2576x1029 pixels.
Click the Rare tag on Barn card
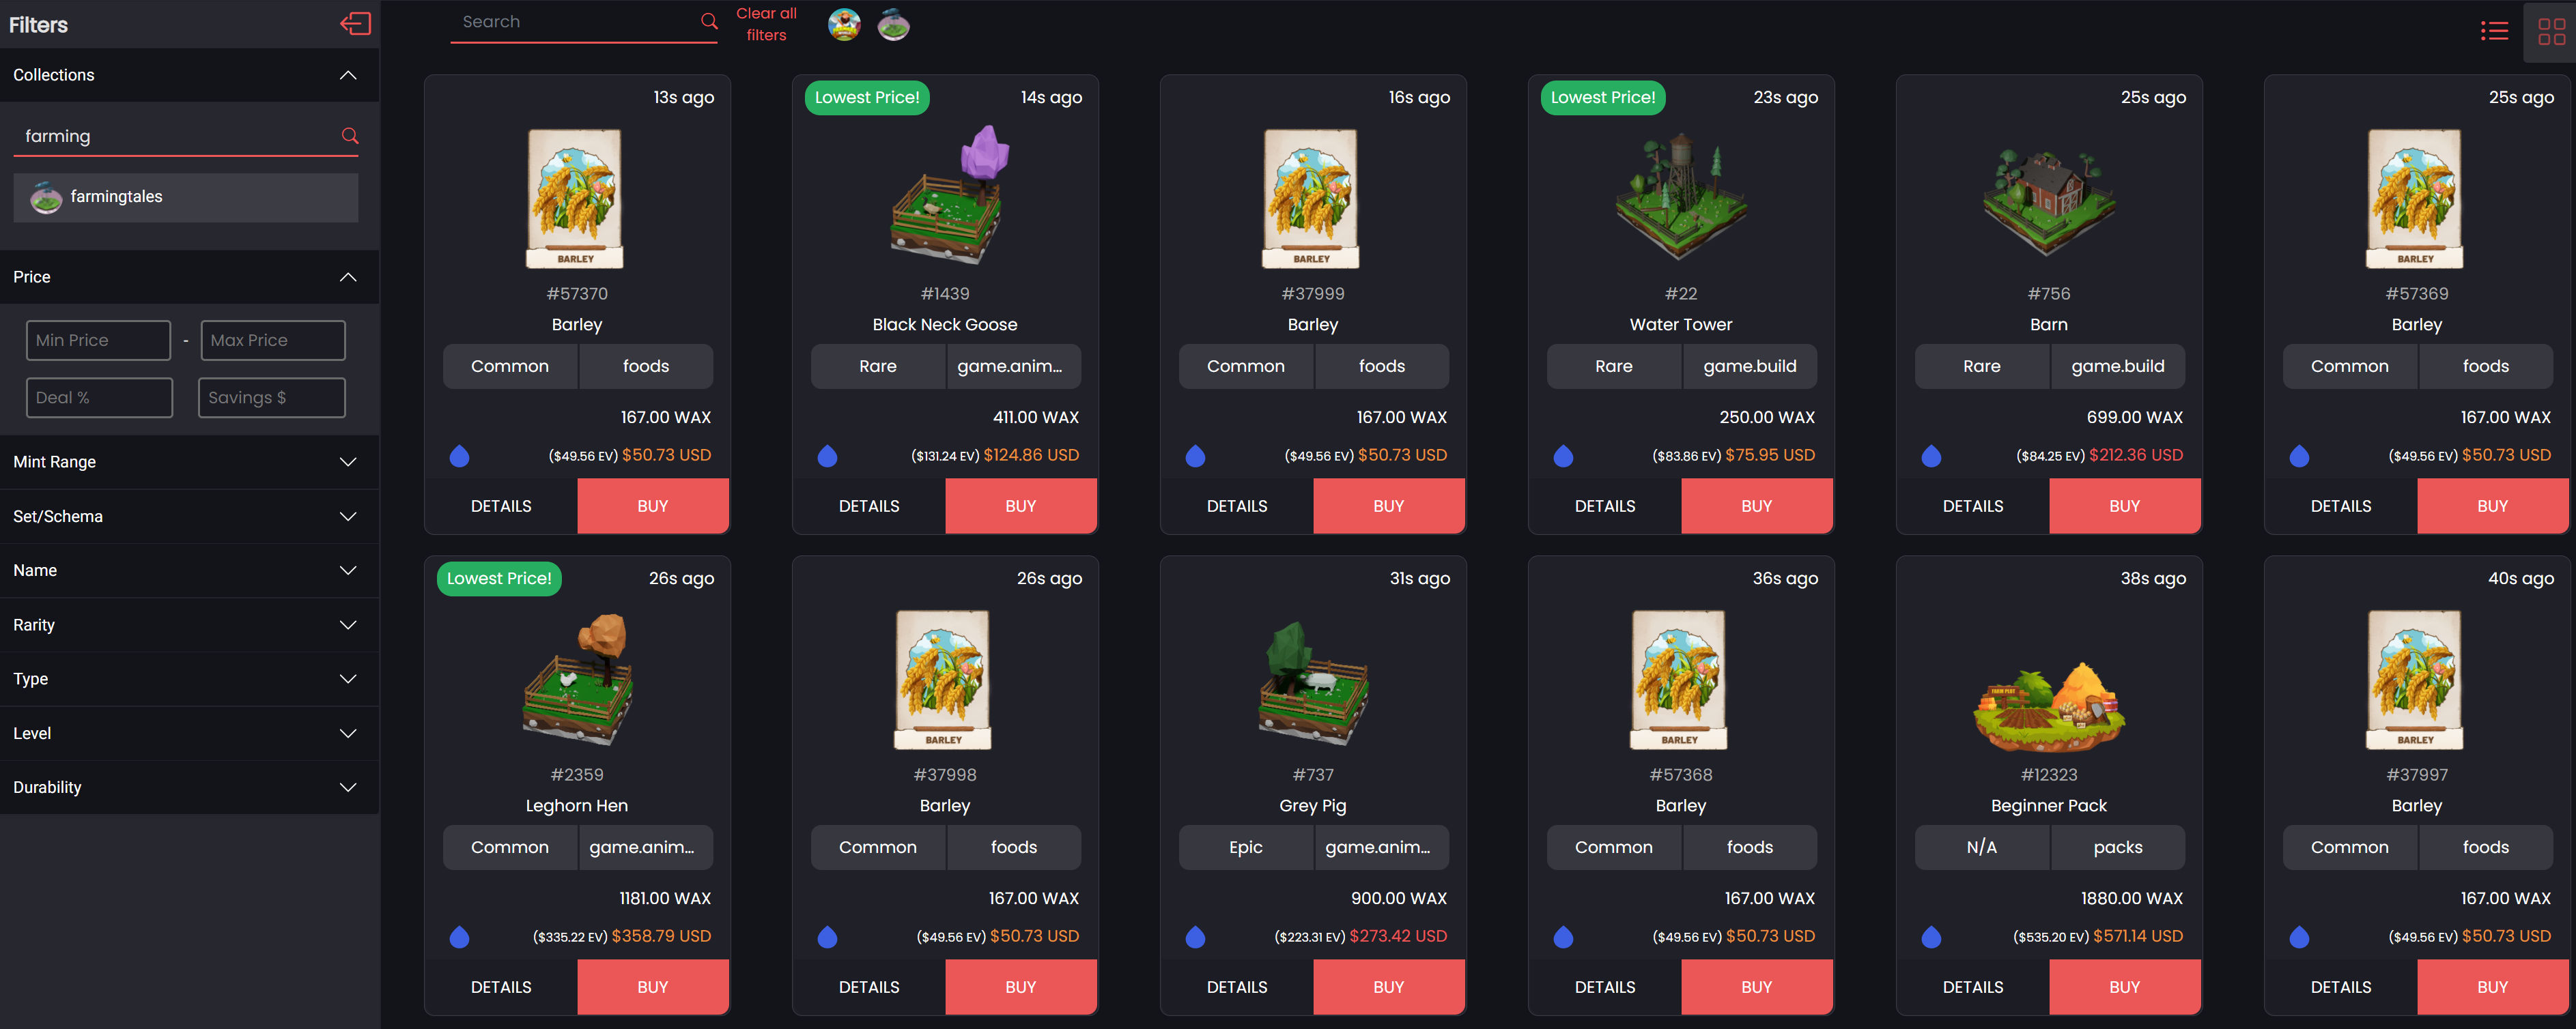1981,366
